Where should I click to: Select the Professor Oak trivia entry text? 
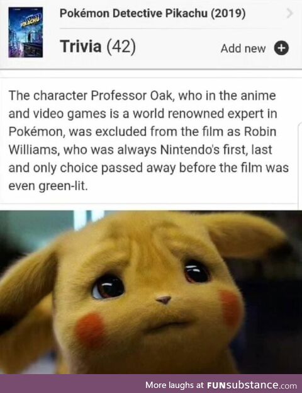(x=148, y=140)
